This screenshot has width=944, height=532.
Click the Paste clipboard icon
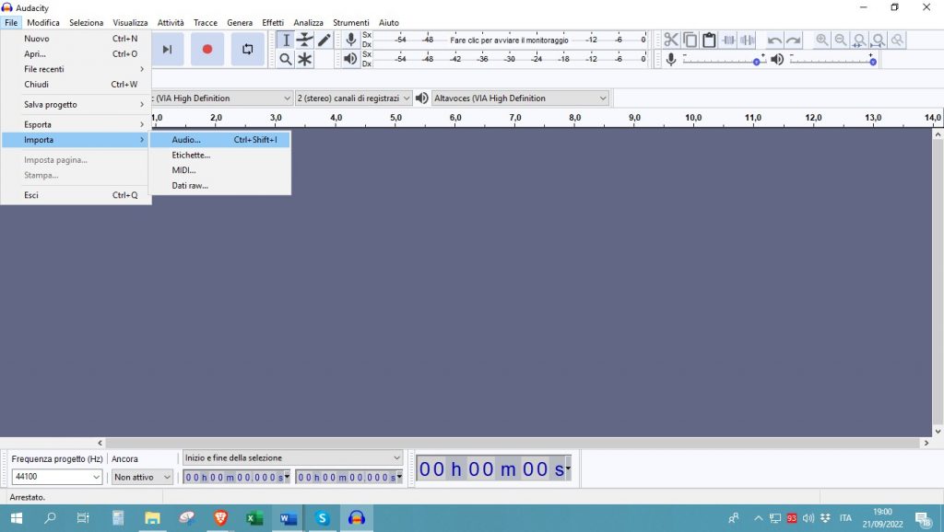click(709, 40)
